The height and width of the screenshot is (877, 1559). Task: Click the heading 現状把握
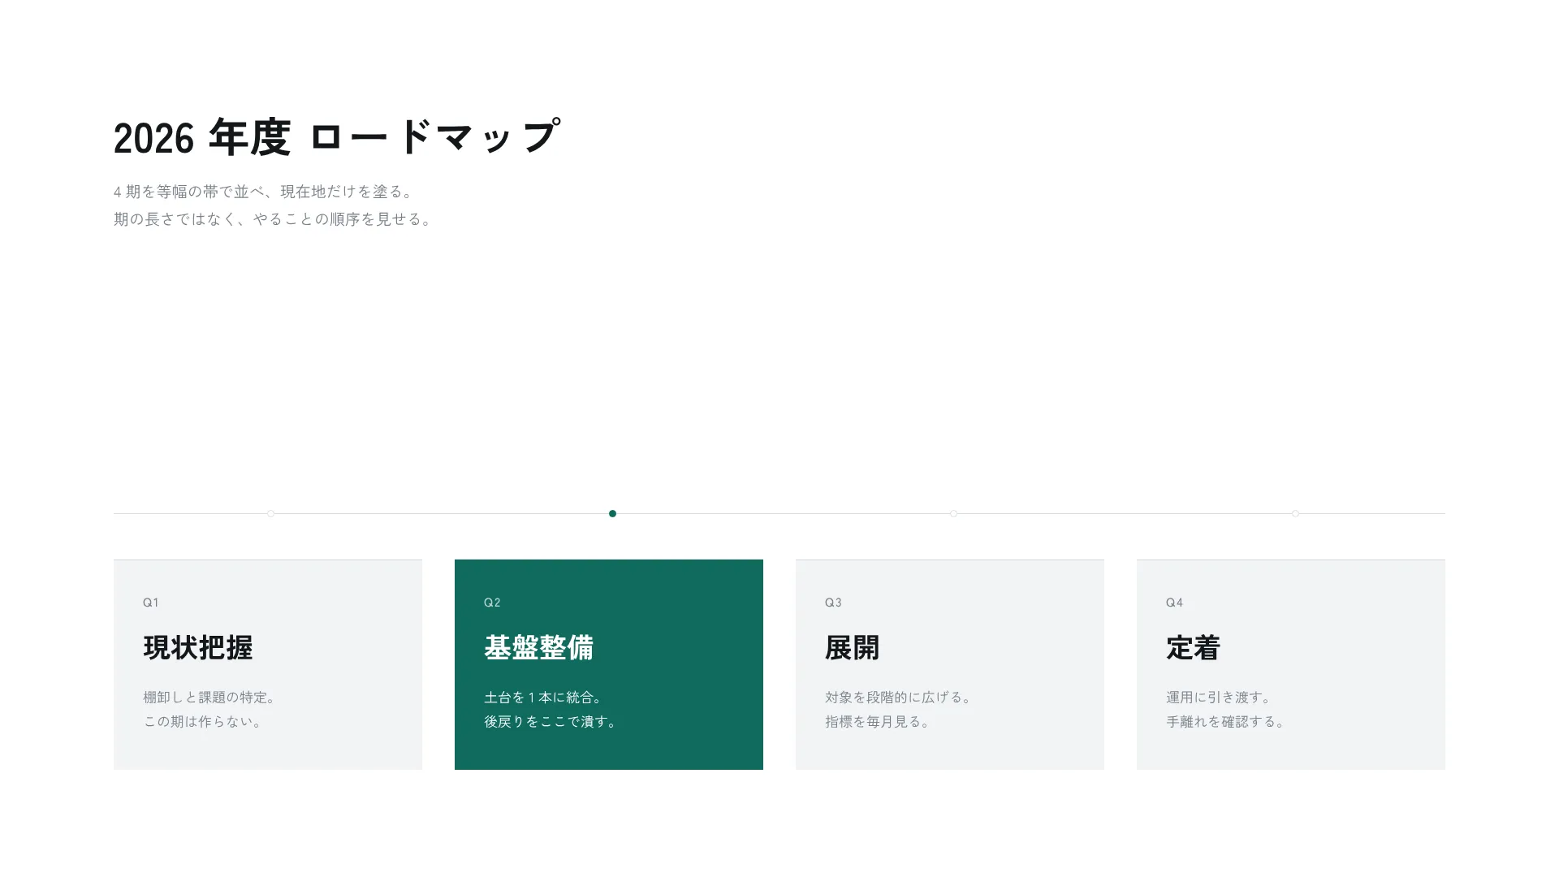[x=198, y=648]
